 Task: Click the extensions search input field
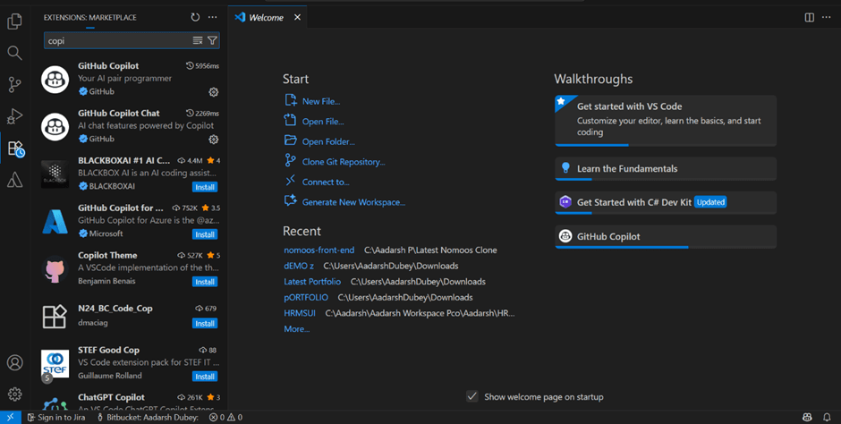click(116, 40)
